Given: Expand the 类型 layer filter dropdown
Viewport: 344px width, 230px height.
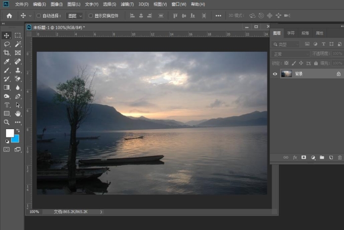Looking at the screenshot, I should coord(287,44).
